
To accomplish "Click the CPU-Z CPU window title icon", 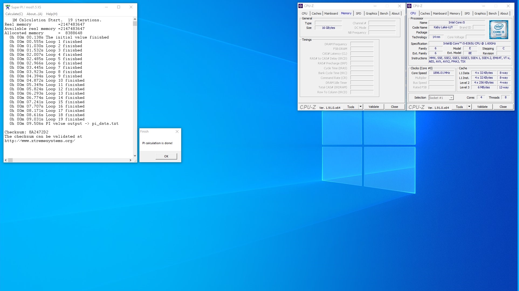I will coord(409,6).
